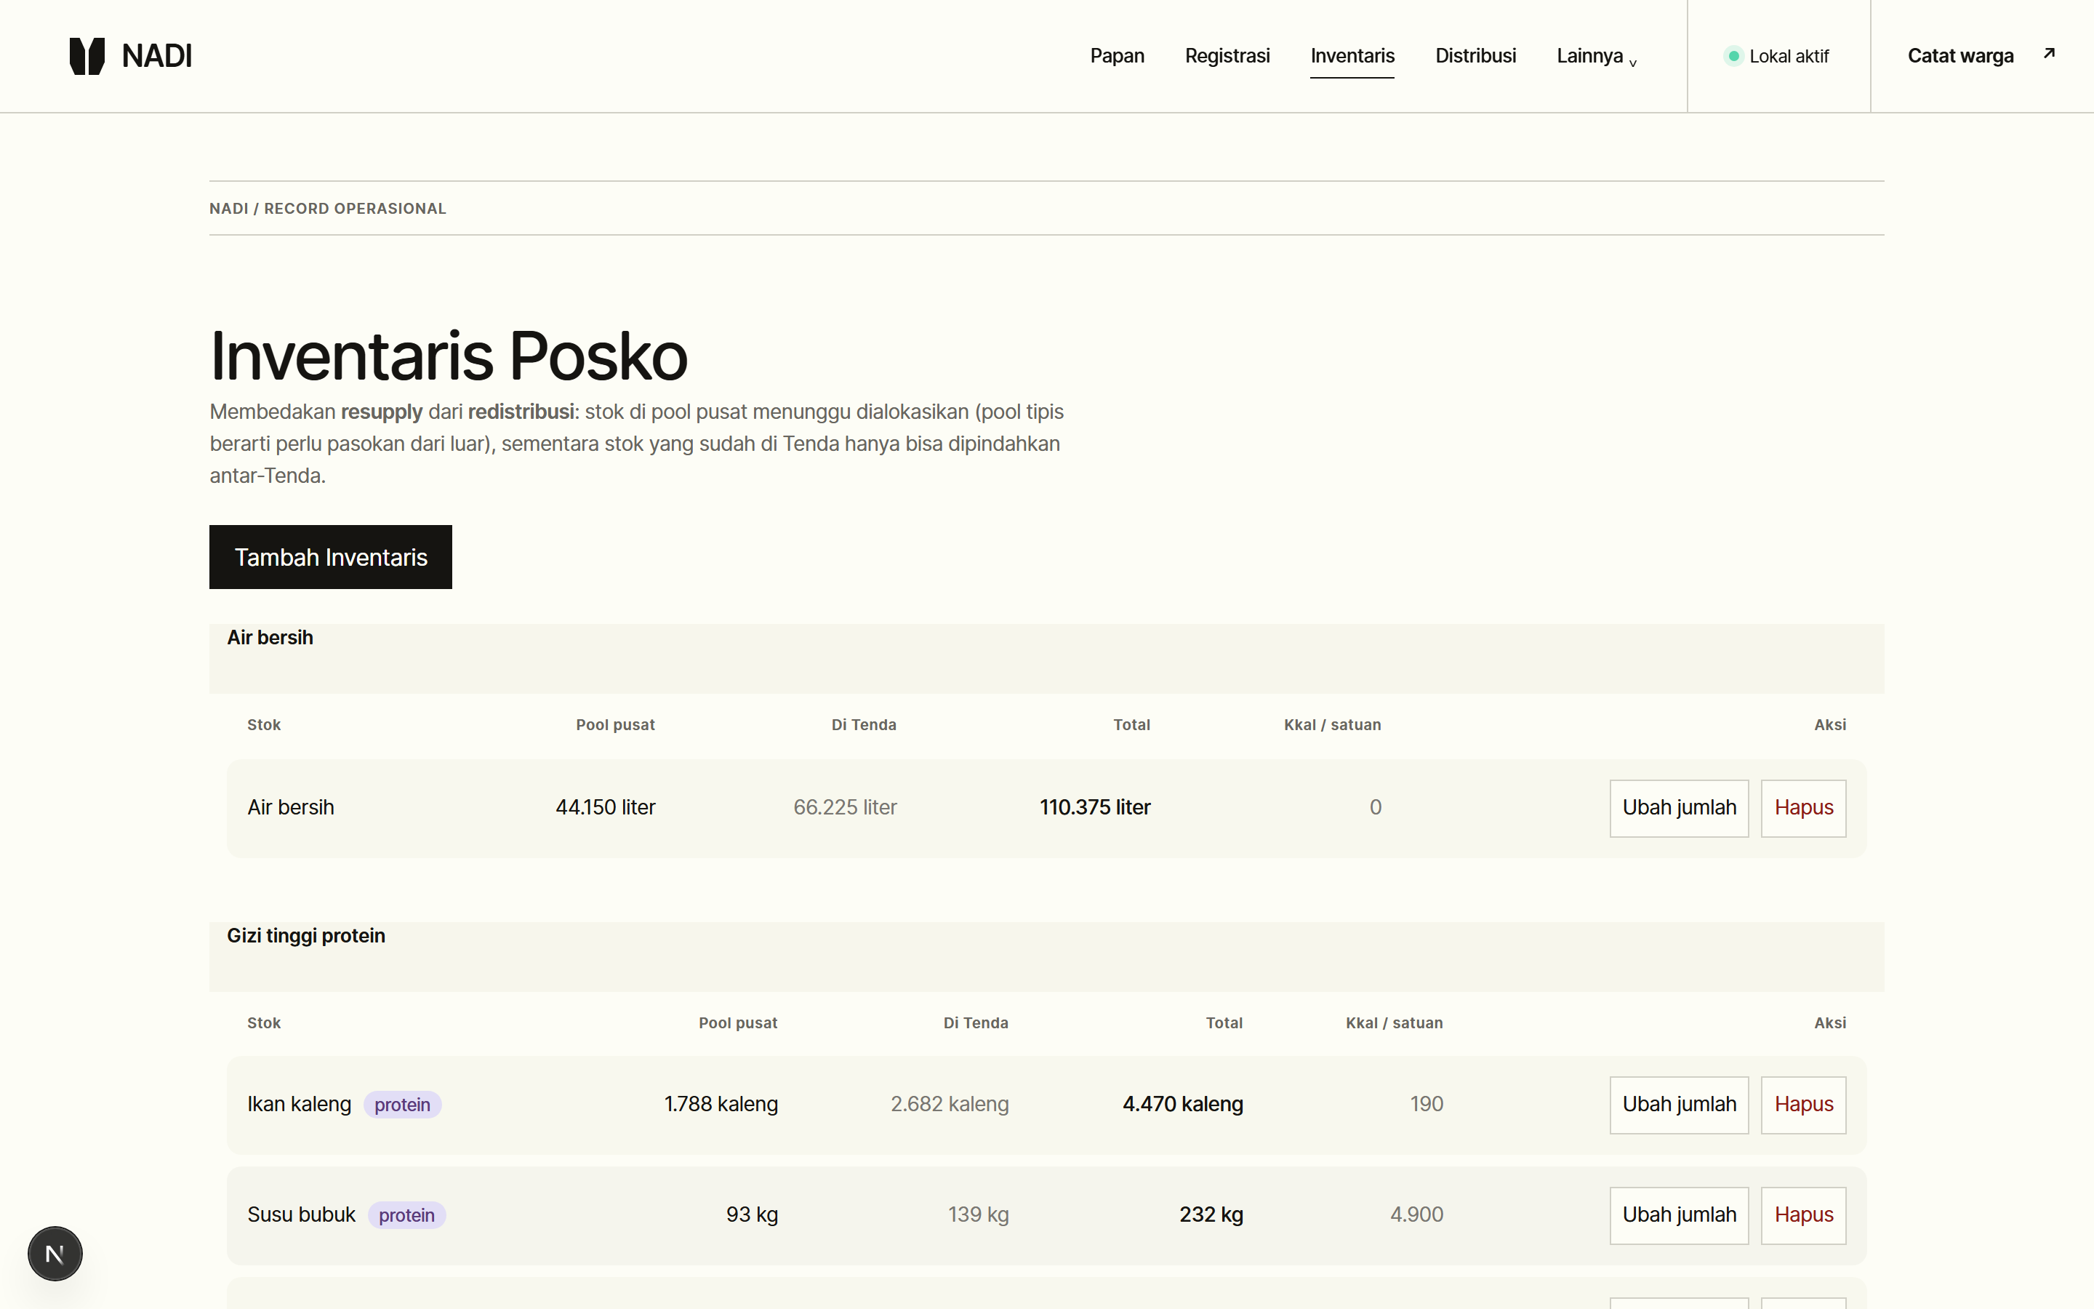
Task: Click the protein tag on Ikan kaleng
Action: pos(402,1105)
